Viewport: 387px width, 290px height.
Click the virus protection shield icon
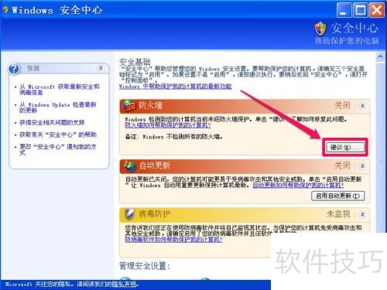[x=129, y=213]
